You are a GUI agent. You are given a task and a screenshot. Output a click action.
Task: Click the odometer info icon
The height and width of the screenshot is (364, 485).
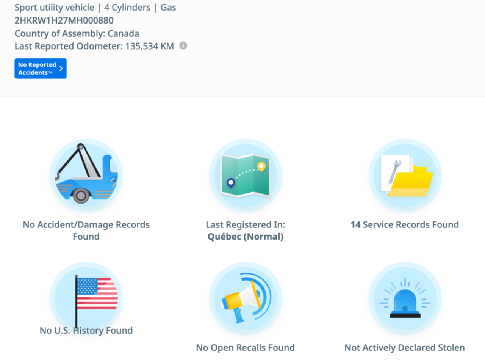183,45
